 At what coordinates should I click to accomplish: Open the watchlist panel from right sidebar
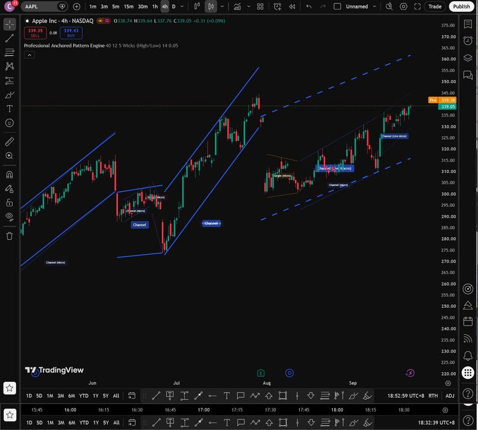pos(468,23)
